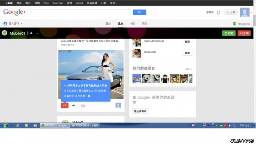This screenshot has width=256, height=144.
Task: Click the 建立新專頁 button
Action: pos(140,111)
